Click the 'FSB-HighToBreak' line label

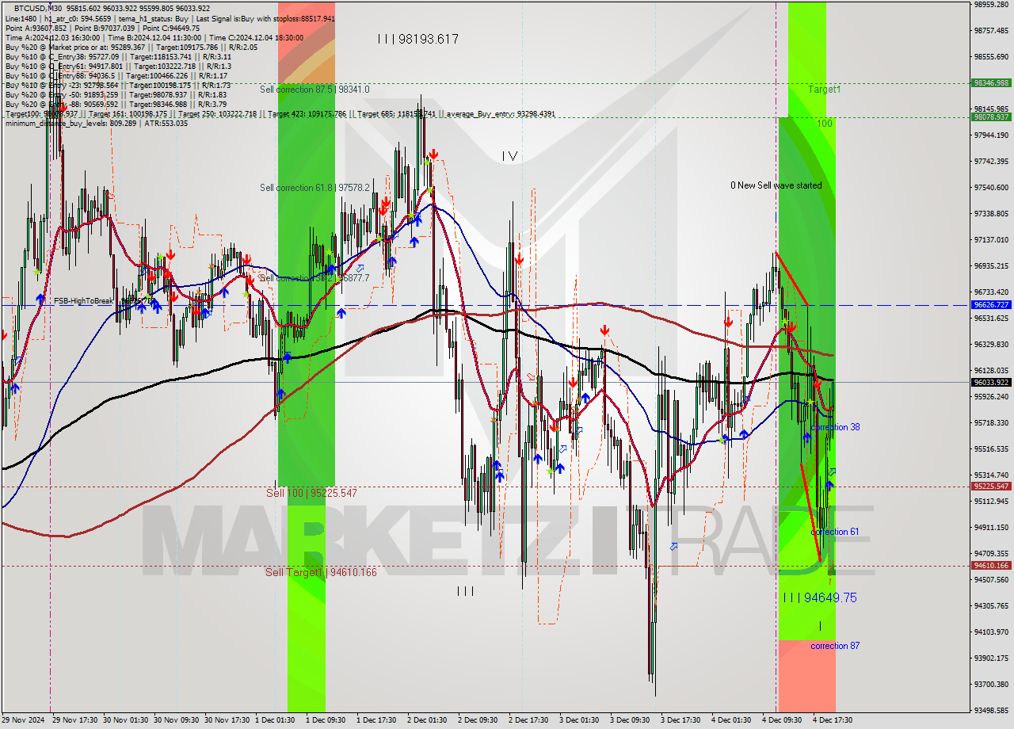pyautogui.click(x=83, y=301)
